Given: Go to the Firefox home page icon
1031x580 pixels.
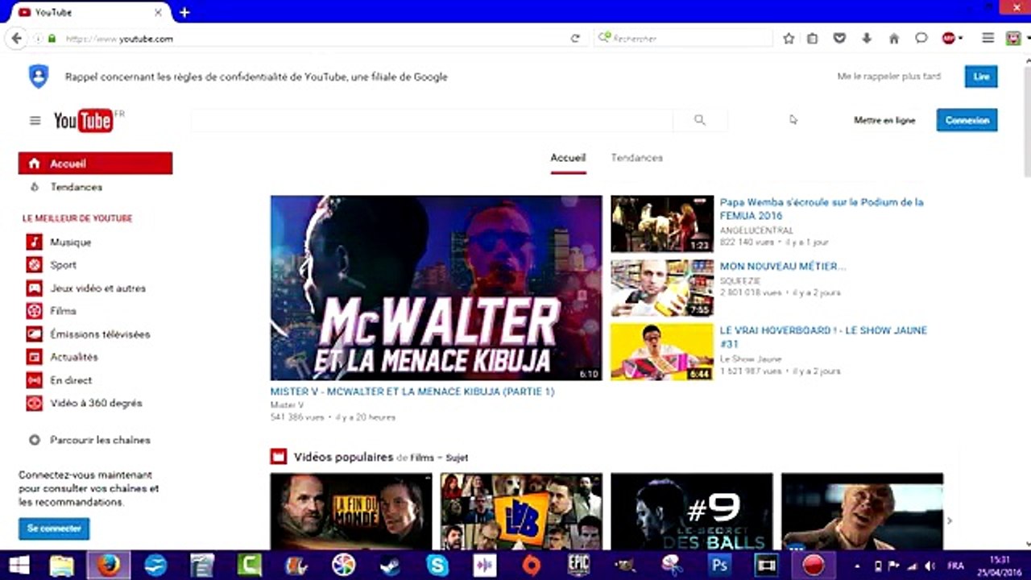Looking at the screenshot, I should coord(894,39).
